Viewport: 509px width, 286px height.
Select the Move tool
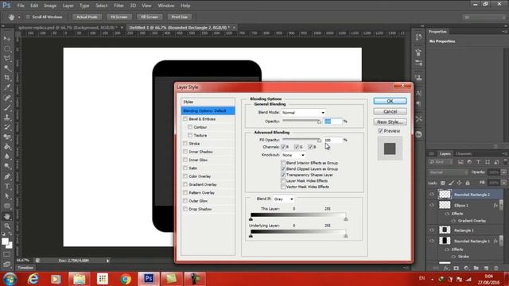coord(7,39)
